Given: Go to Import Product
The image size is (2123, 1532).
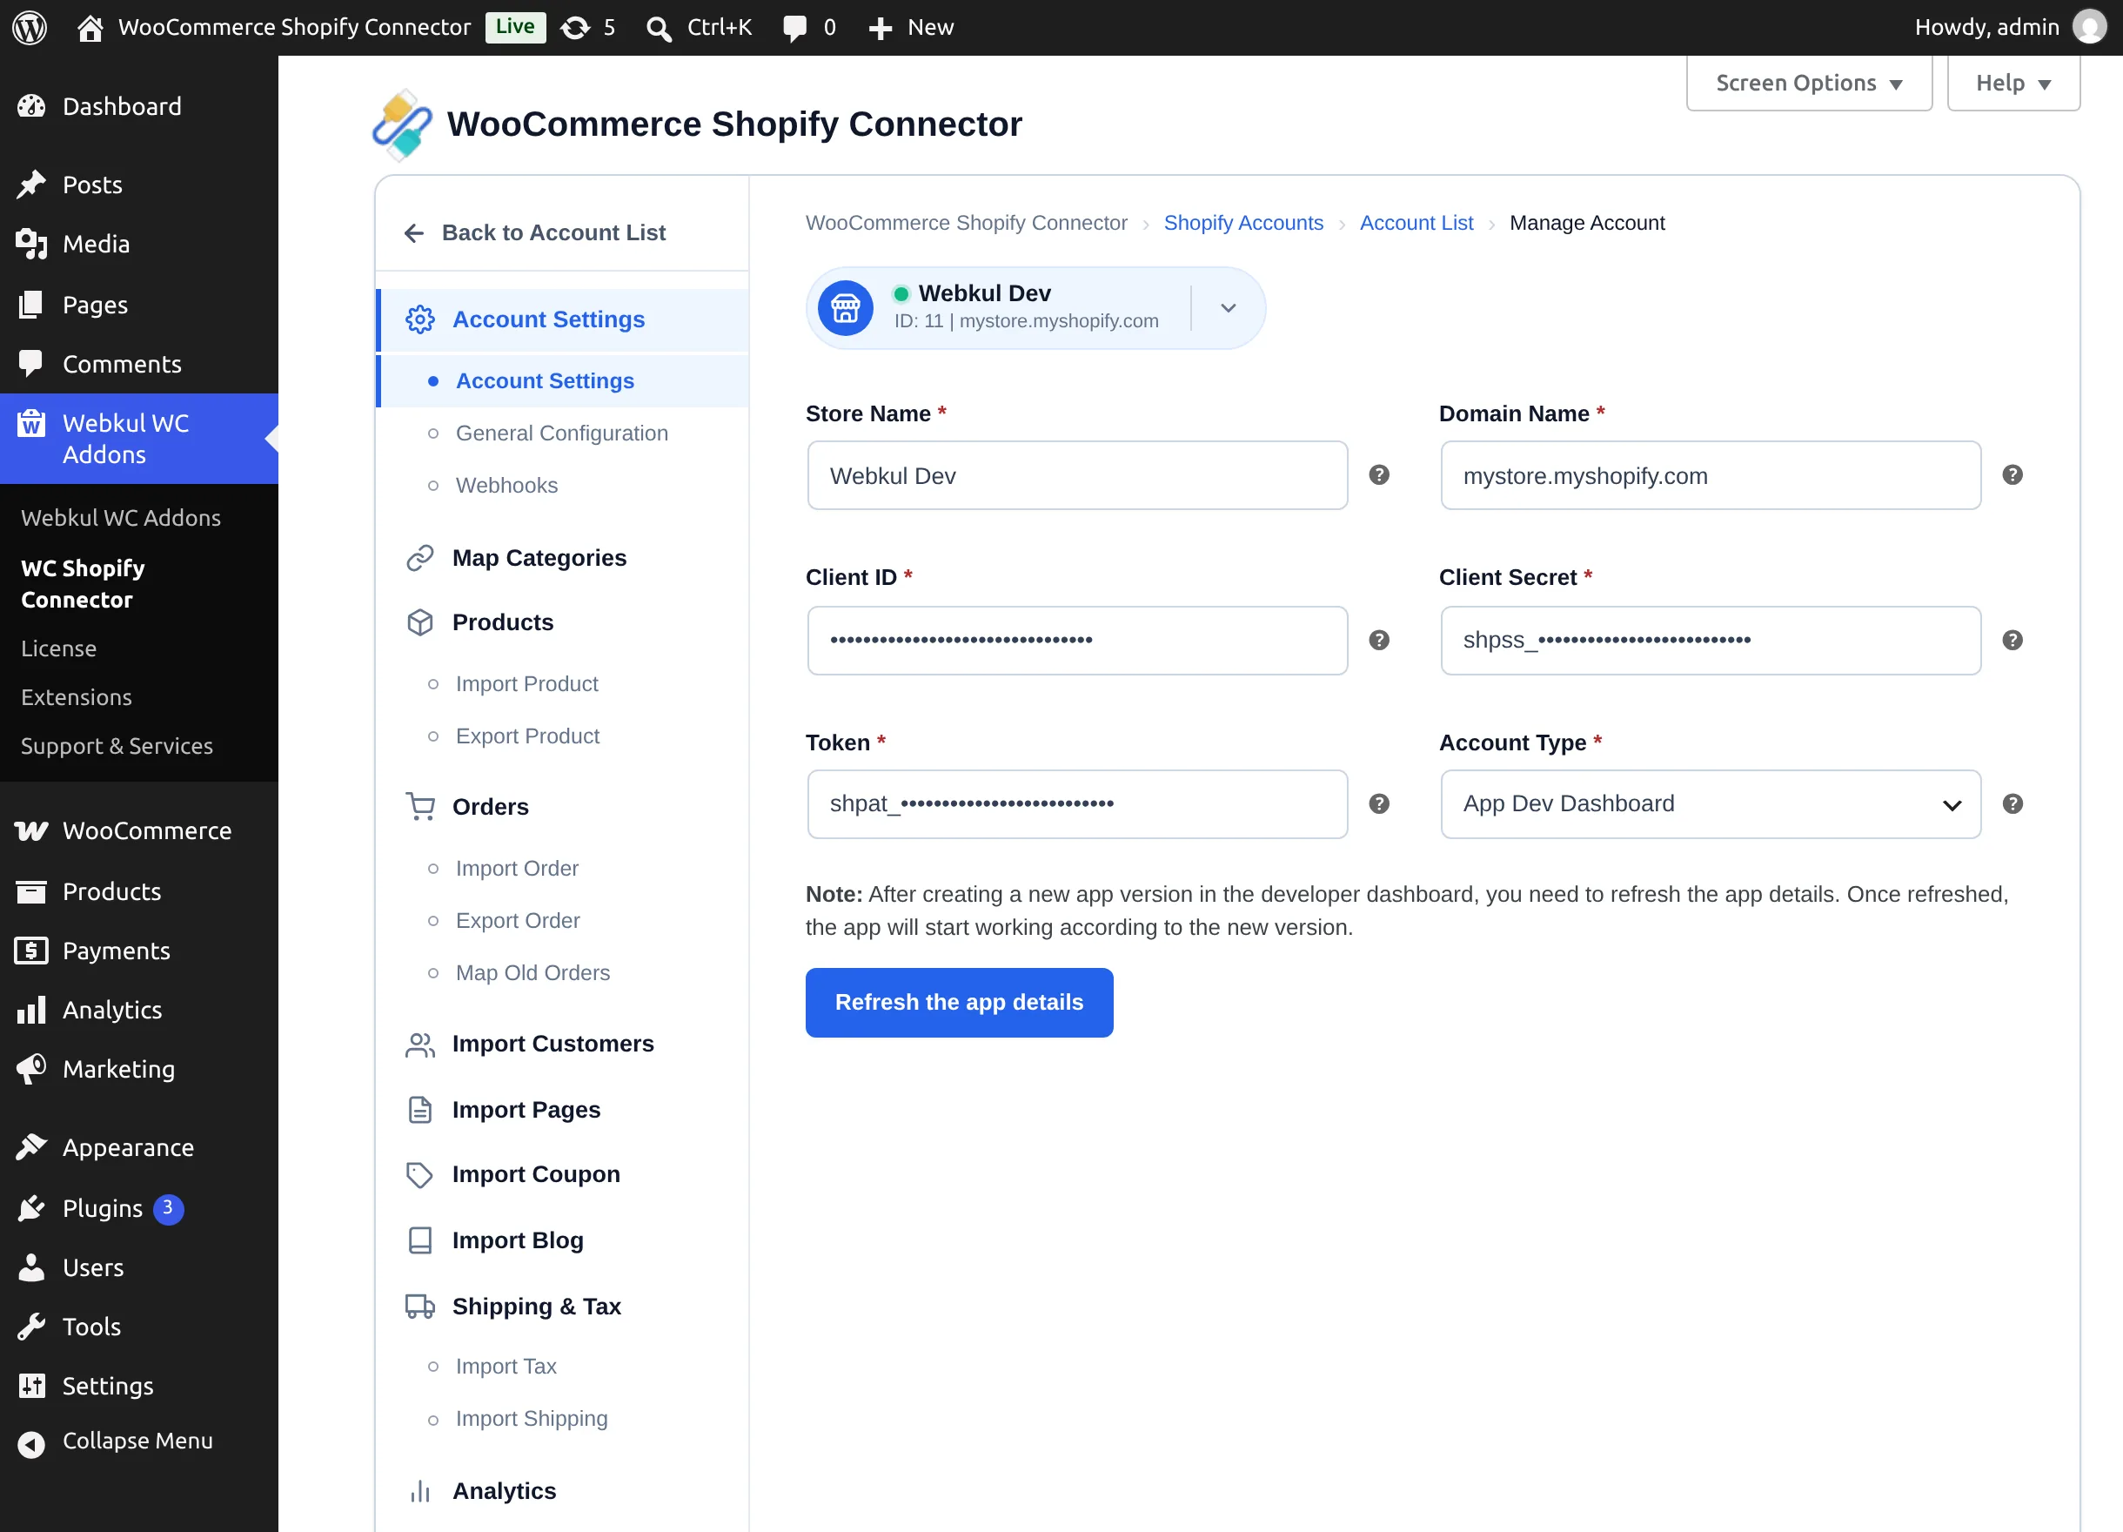Looking at the screenshot, I should (527, 683).
